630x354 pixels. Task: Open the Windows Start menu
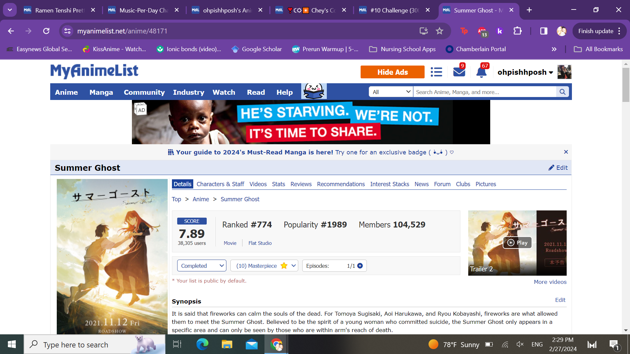click(x=12, y=344)
